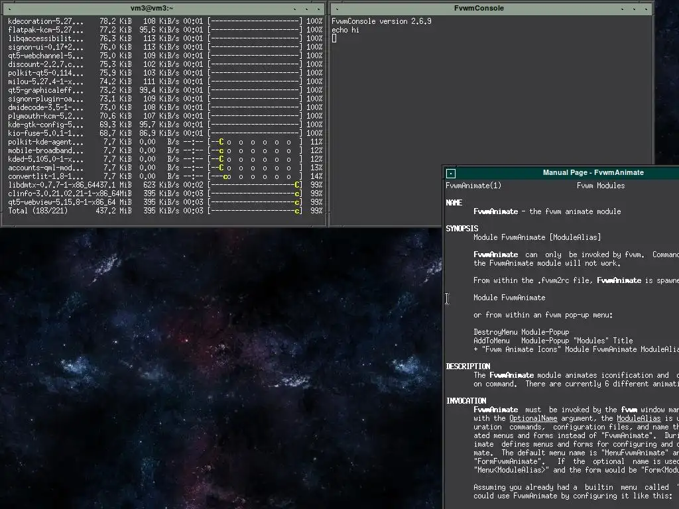The image size is (679, 509).
Task: Click the 'DestroyMenu Module-Popup' line
Action: coord(521,332)
